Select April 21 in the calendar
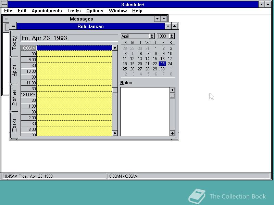Image resolution: width=274 pixels, height=205 pixels. click(x=147, y=64)
